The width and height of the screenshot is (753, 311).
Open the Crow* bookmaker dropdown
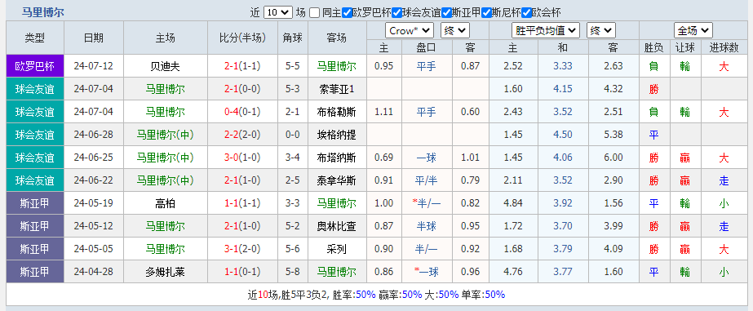point(410,31)
